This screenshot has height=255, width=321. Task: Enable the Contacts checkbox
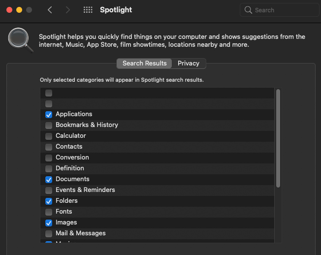[49, 147]
